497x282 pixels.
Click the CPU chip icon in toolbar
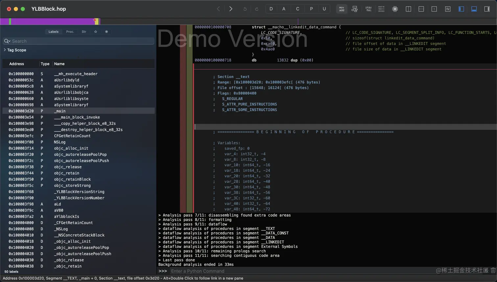[395, 9]
